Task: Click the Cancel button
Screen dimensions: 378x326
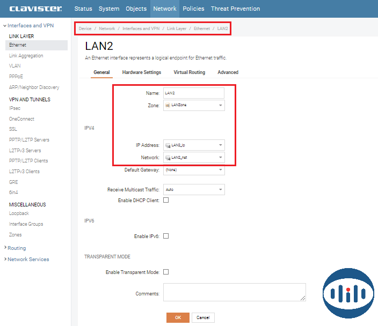Action: pyautogui.click(x=203, y=317)
